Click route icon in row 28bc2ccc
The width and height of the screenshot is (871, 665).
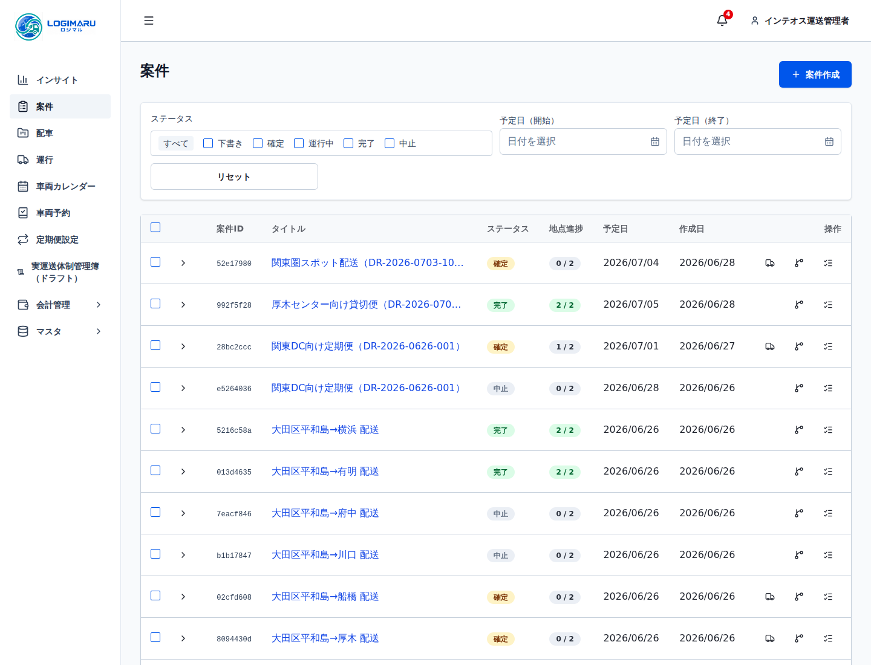(799, 346)
